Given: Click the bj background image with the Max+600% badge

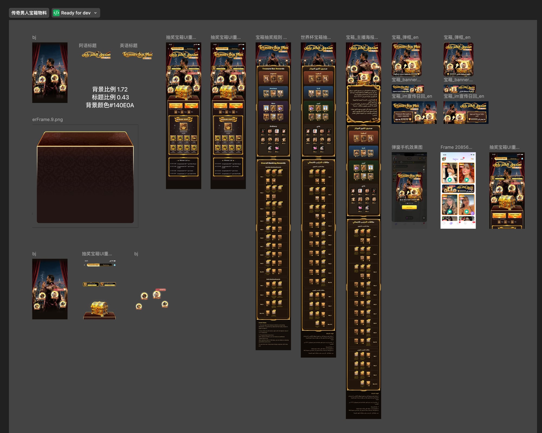Looking at the screenshot, I should 50,289.
